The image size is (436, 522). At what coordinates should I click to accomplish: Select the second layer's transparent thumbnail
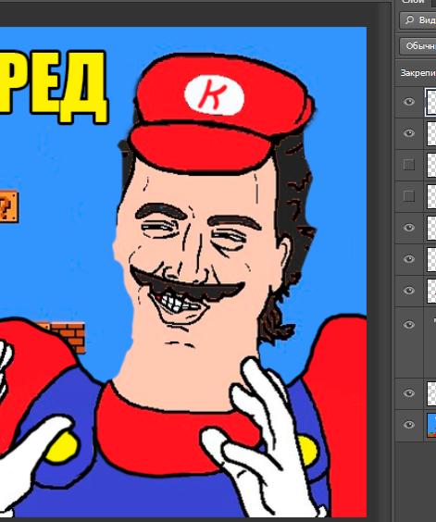coord(431,133)
